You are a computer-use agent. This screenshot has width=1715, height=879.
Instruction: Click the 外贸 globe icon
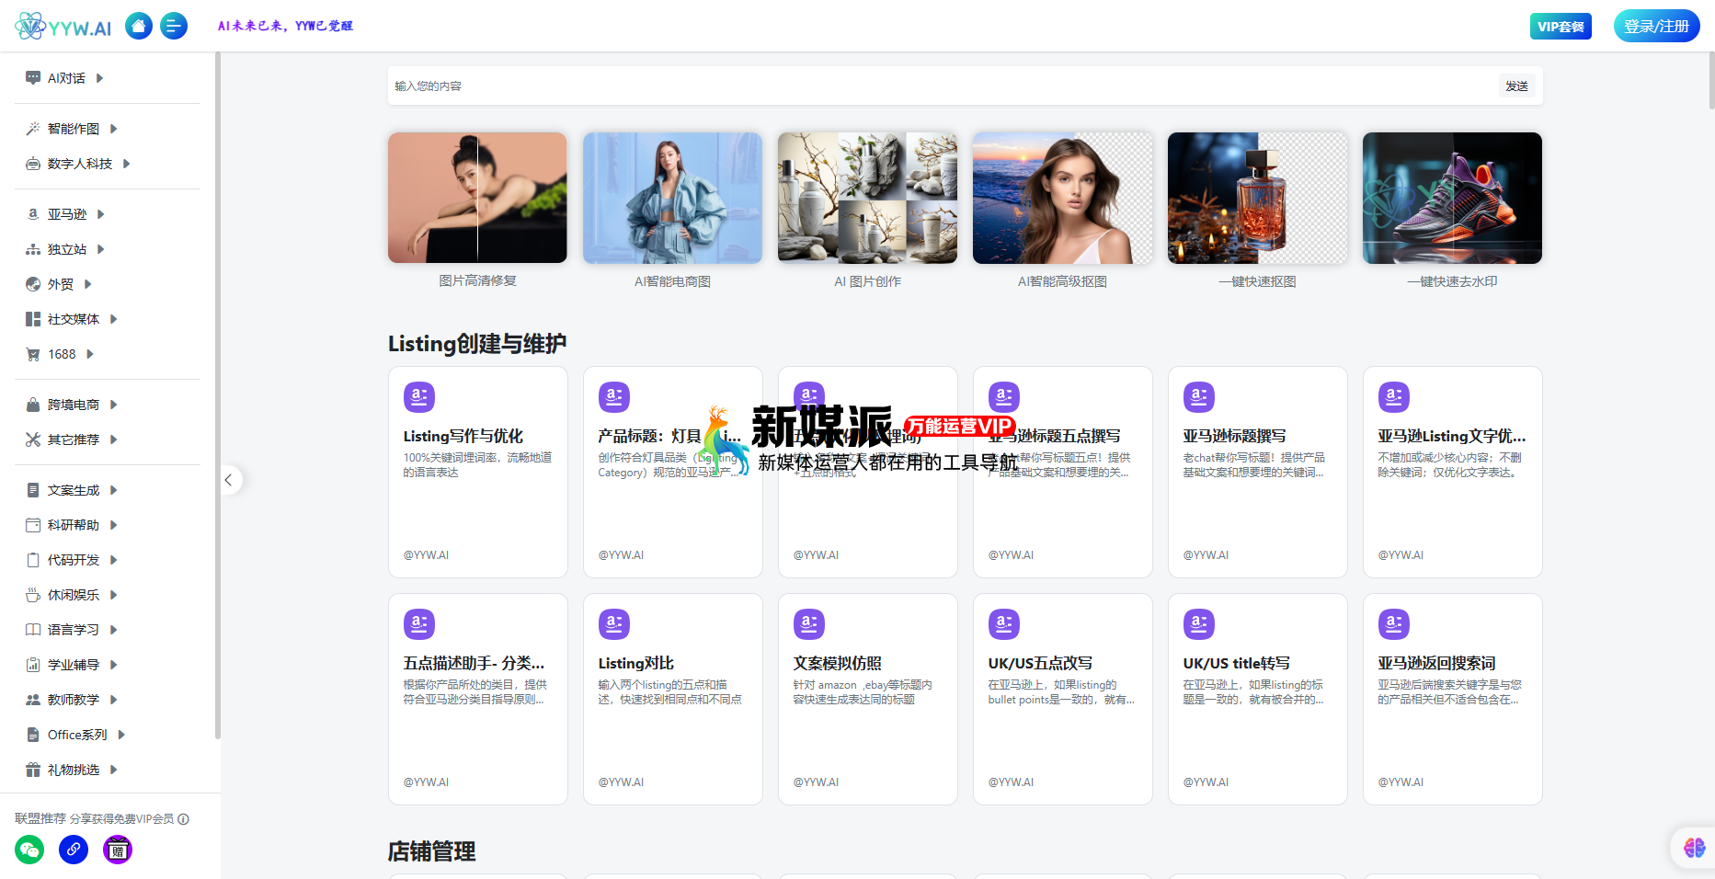tap(33, 284)
